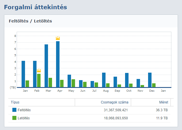Click the Apr label on the x-axis
The height and width of the screenshot is (130, 182).
coord(60,91)
